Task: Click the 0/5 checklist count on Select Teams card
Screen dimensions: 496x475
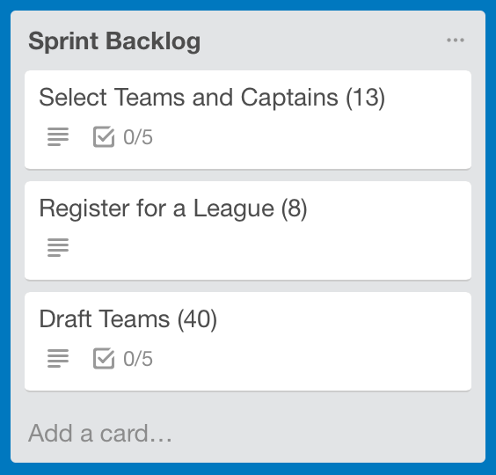Action: click(138, 137)
